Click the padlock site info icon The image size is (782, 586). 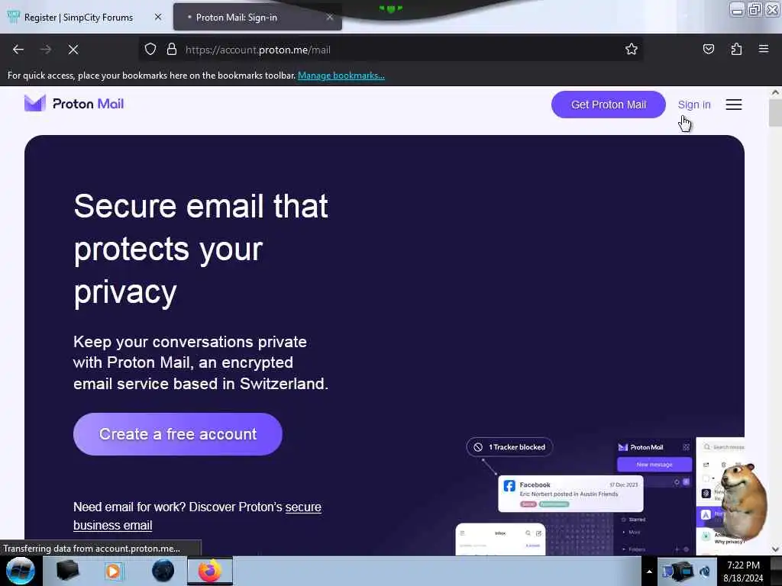172,50
